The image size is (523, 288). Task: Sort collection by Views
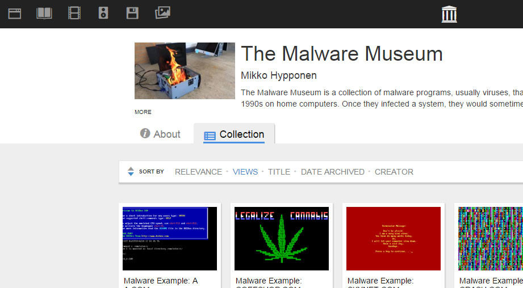click(x=245, y=172)
